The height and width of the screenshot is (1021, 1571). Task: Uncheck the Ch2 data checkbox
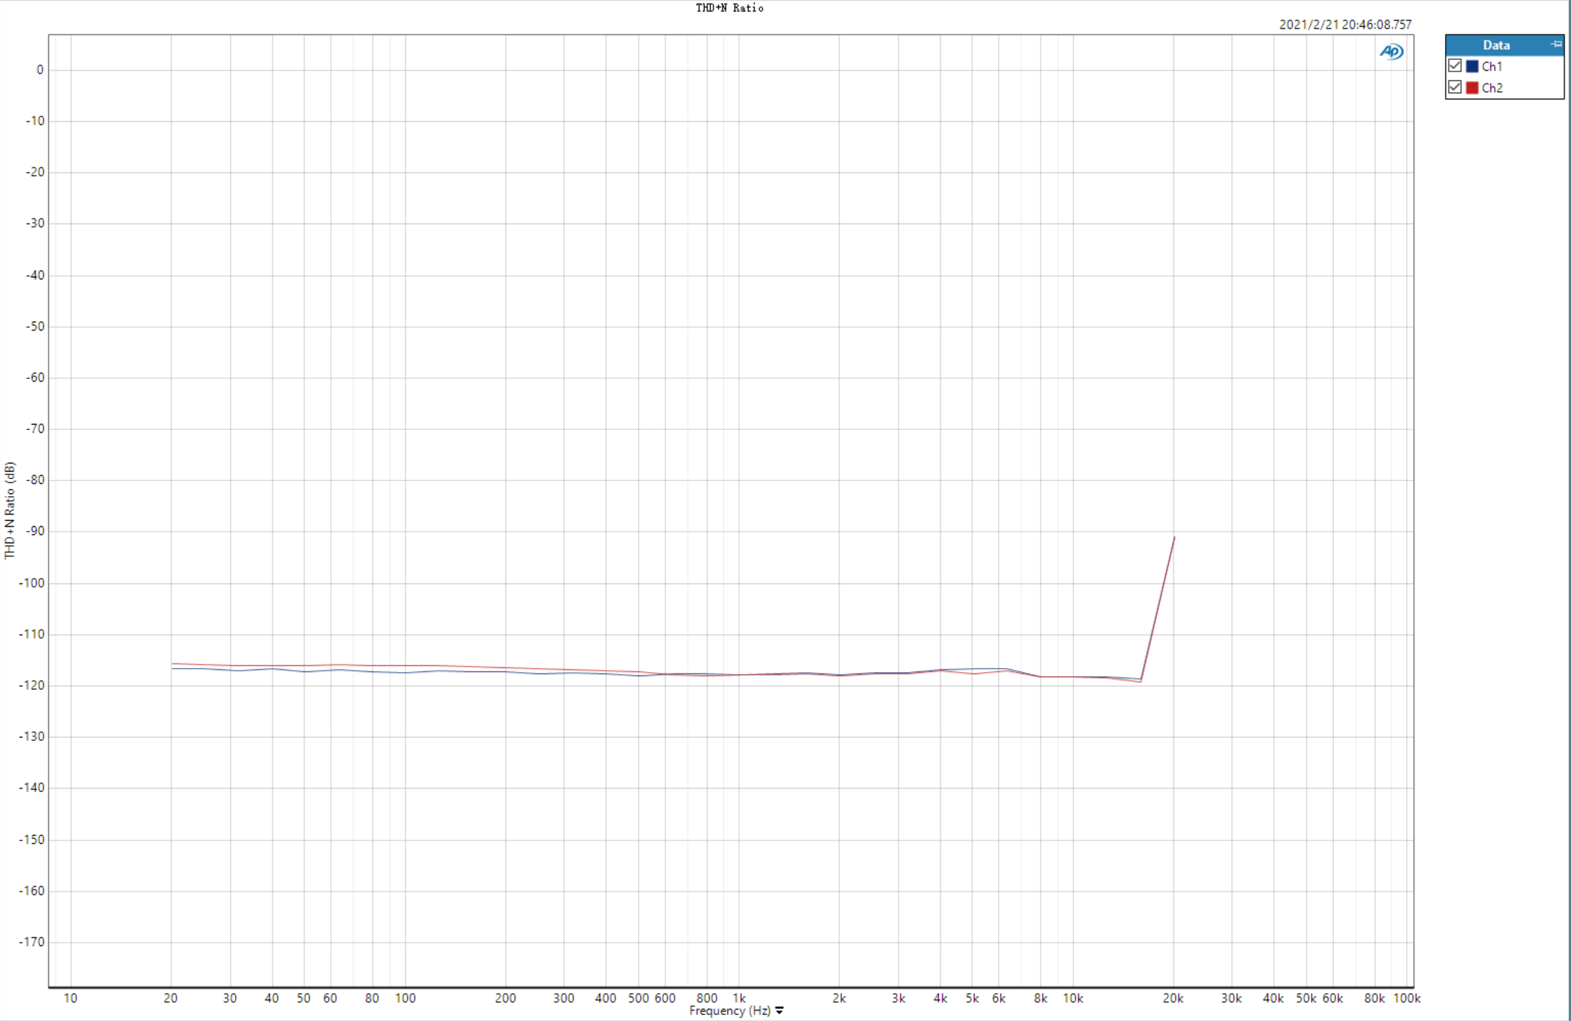pos(1454,87)
